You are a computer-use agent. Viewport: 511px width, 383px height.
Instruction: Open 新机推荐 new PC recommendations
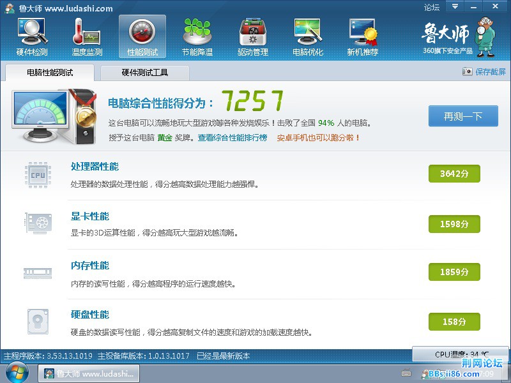pyautogui.click(x=362, y=38)
